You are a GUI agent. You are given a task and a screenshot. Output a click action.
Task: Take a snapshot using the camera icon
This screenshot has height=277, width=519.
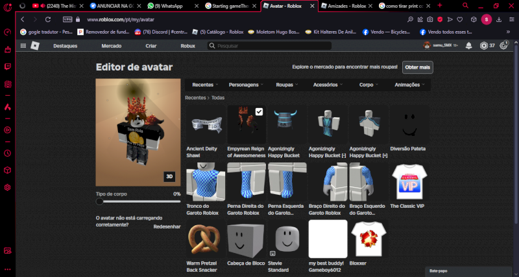[429, 19]
